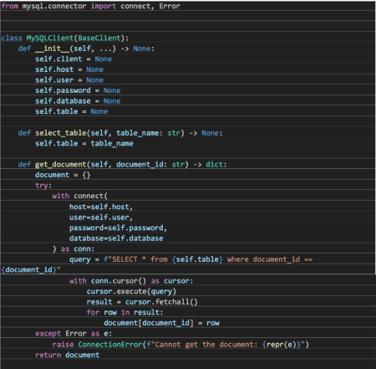The image size is (376, 369).
Task: Click the MySQLClient class name
Action: (x=50, y=38)
